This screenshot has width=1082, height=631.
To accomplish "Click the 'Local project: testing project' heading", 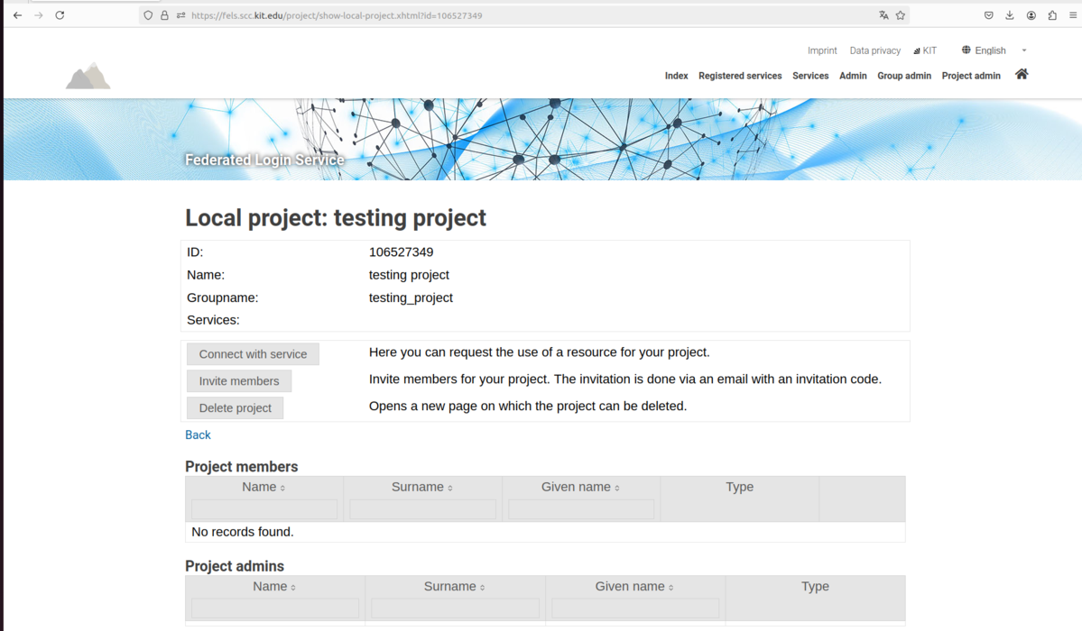I will click(336, 218).
